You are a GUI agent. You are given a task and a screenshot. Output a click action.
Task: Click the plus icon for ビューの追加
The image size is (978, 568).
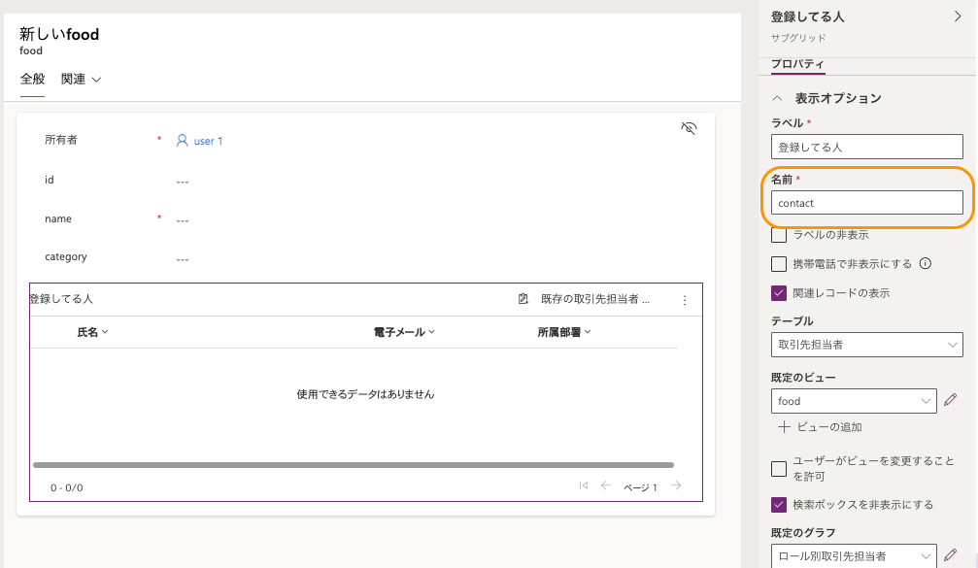point(784,426)
